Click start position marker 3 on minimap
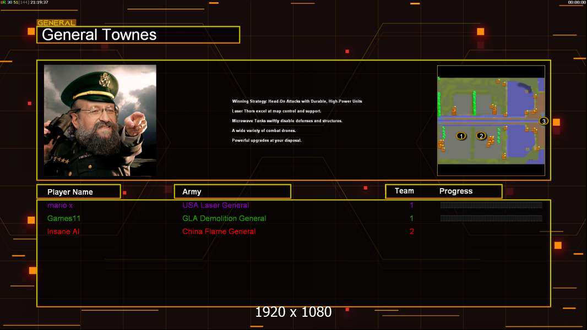This screenshot has height=330, width=587. 543,121
